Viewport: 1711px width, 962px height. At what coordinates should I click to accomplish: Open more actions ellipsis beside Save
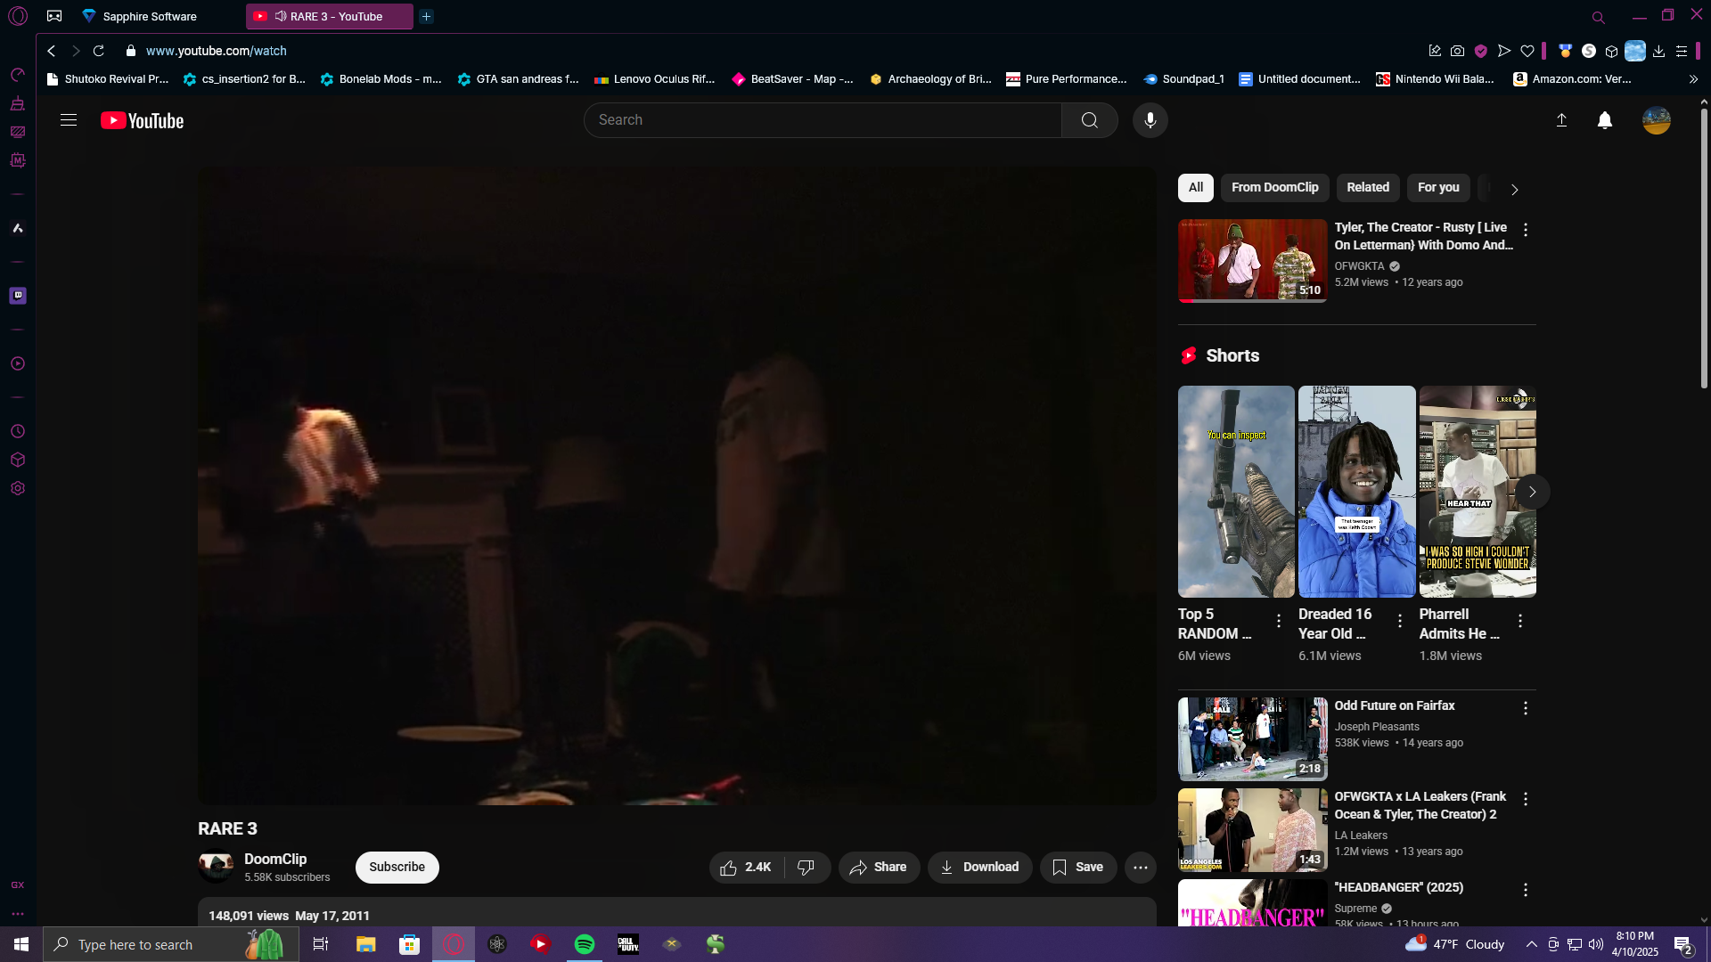(x=1140, y=868)
